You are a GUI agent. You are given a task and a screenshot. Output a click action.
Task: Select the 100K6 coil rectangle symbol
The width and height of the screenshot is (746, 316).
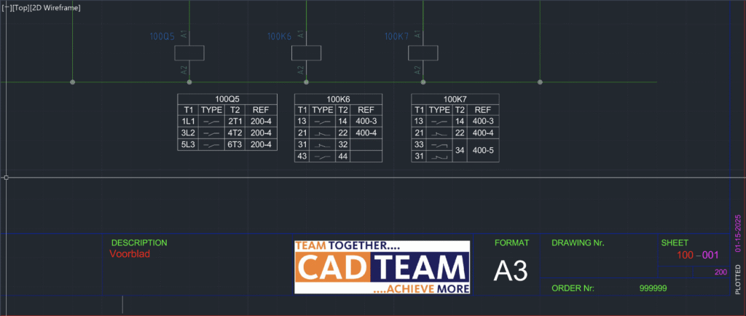pos(306,52)
